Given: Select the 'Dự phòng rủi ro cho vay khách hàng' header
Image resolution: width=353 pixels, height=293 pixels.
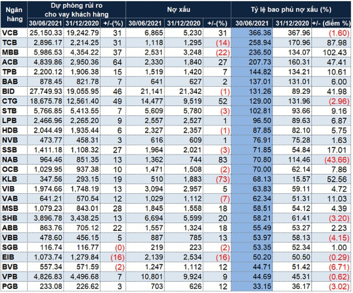Looking at the screenshot, I should [x=77, y=10].
